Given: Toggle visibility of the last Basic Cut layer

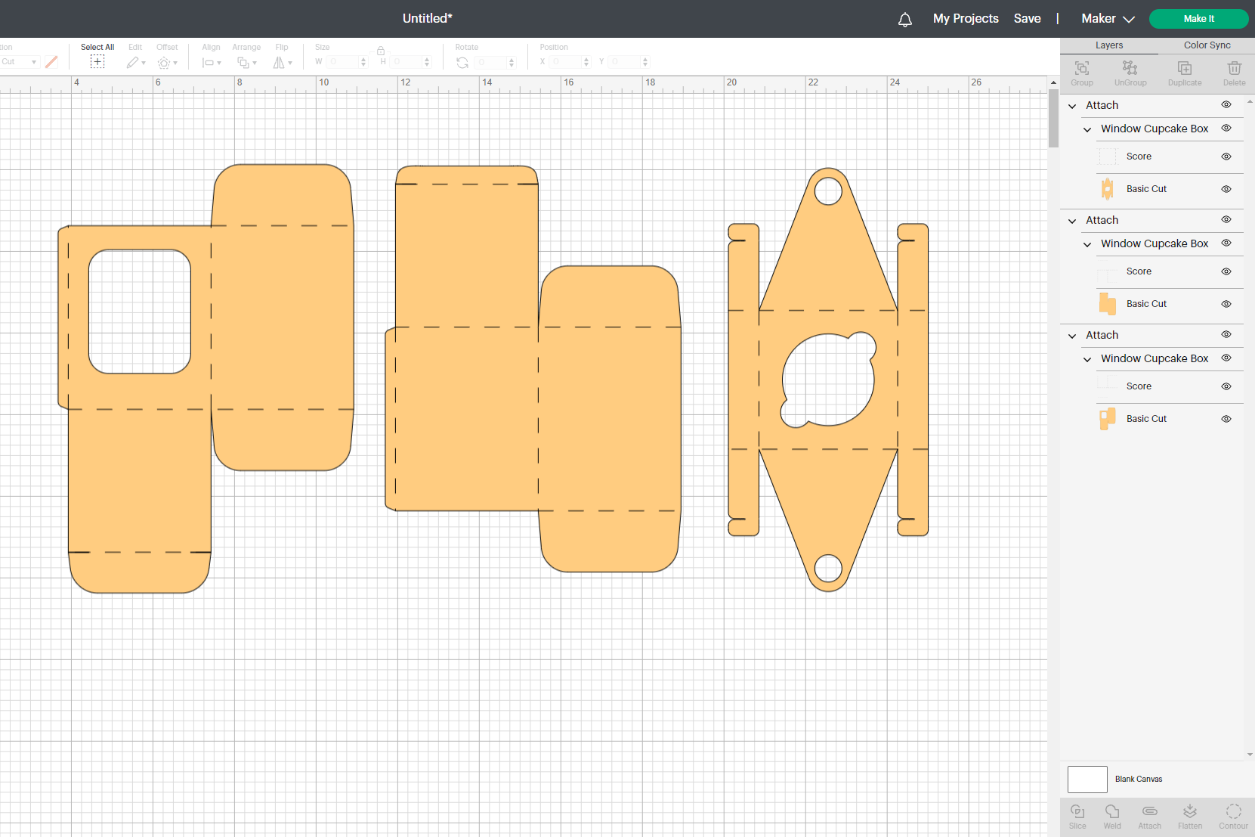Looking at the screenshot, I should 1226,418.
